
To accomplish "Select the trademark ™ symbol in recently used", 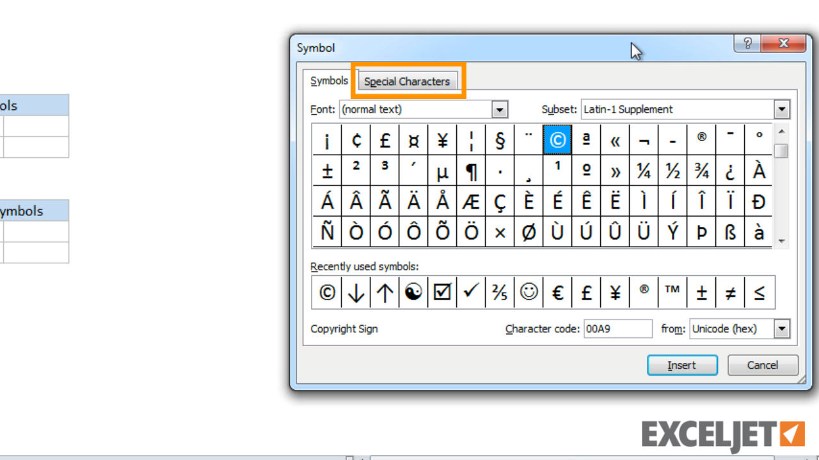I will [672, 292].
